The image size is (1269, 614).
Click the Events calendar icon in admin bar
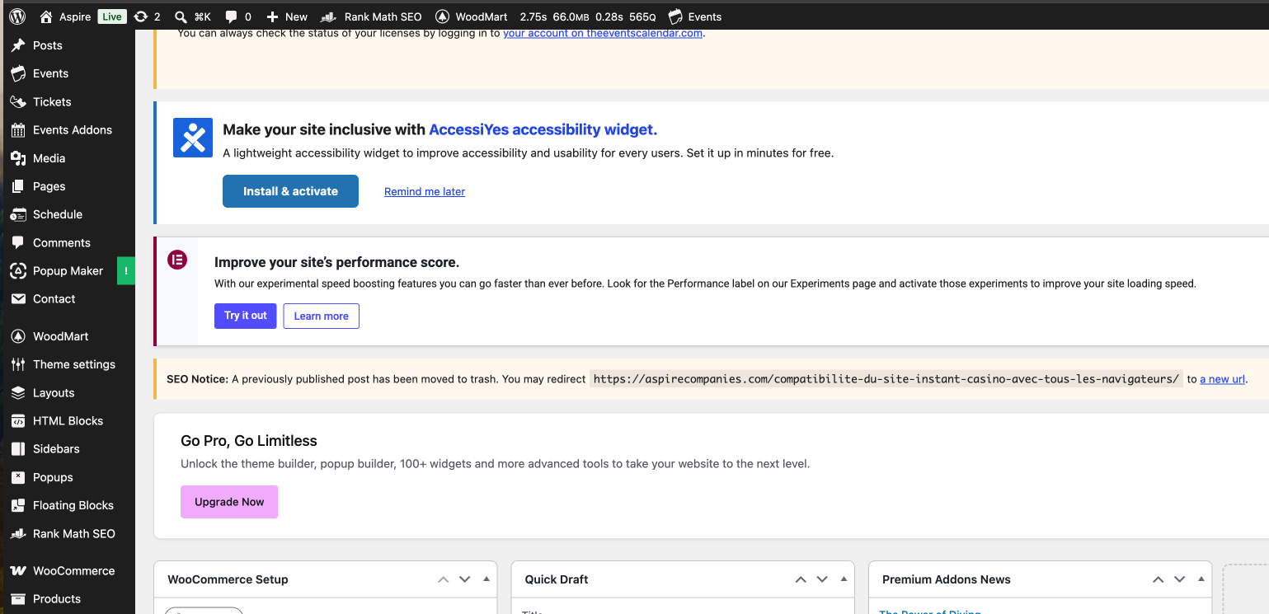click(x=675, y=16)
